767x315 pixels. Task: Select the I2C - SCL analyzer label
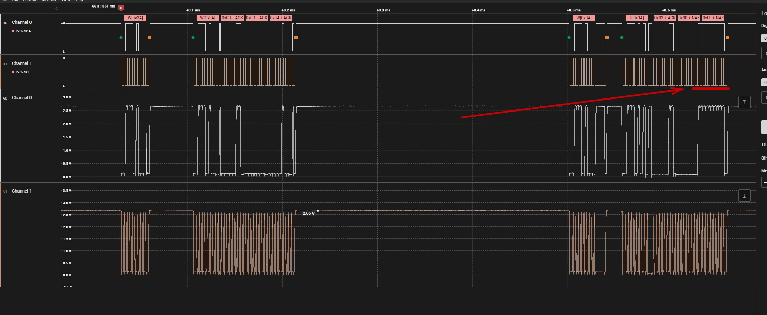(x=23, y=72)
